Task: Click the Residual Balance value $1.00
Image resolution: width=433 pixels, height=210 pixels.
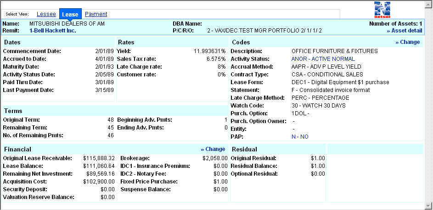Action: pos(318,166)
